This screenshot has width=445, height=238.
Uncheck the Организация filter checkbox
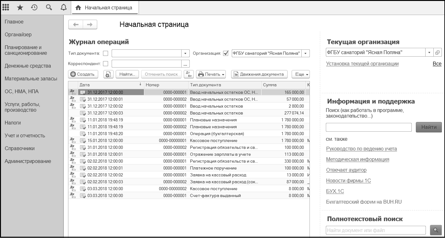tap(225, 53)
